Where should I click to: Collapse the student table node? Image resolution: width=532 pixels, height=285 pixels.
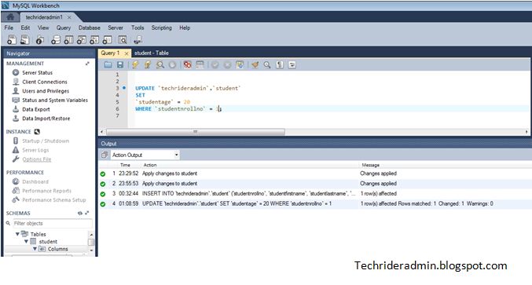coord(26,241)
